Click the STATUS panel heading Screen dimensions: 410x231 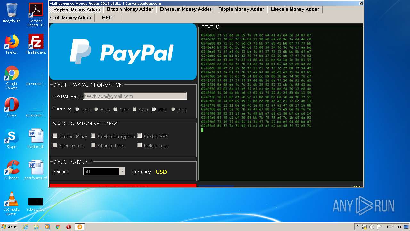click(x=211, y=27)
